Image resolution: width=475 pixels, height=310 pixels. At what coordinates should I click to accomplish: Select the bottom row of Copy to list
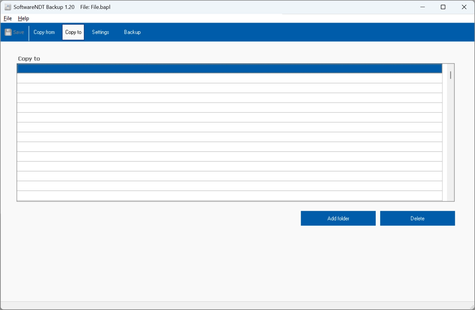pyautogui.click(x=229, y=196)
